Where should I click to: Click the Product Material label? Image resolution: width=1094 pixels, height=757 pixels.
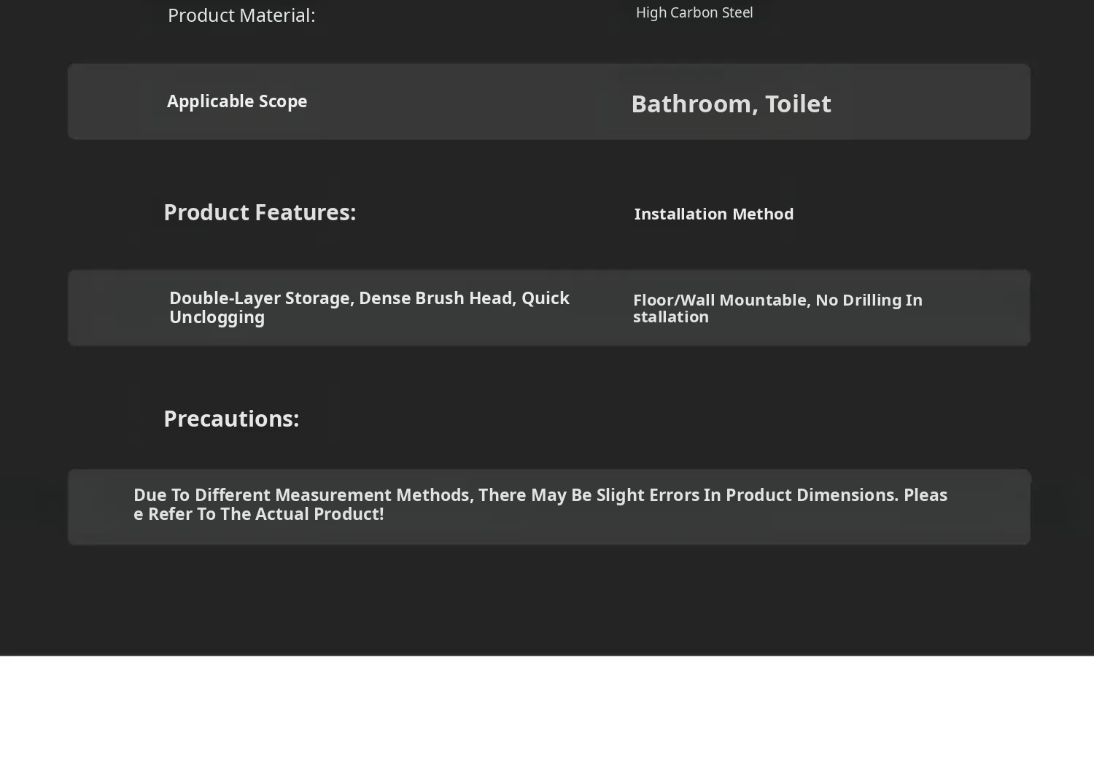(x=241, y=15)
